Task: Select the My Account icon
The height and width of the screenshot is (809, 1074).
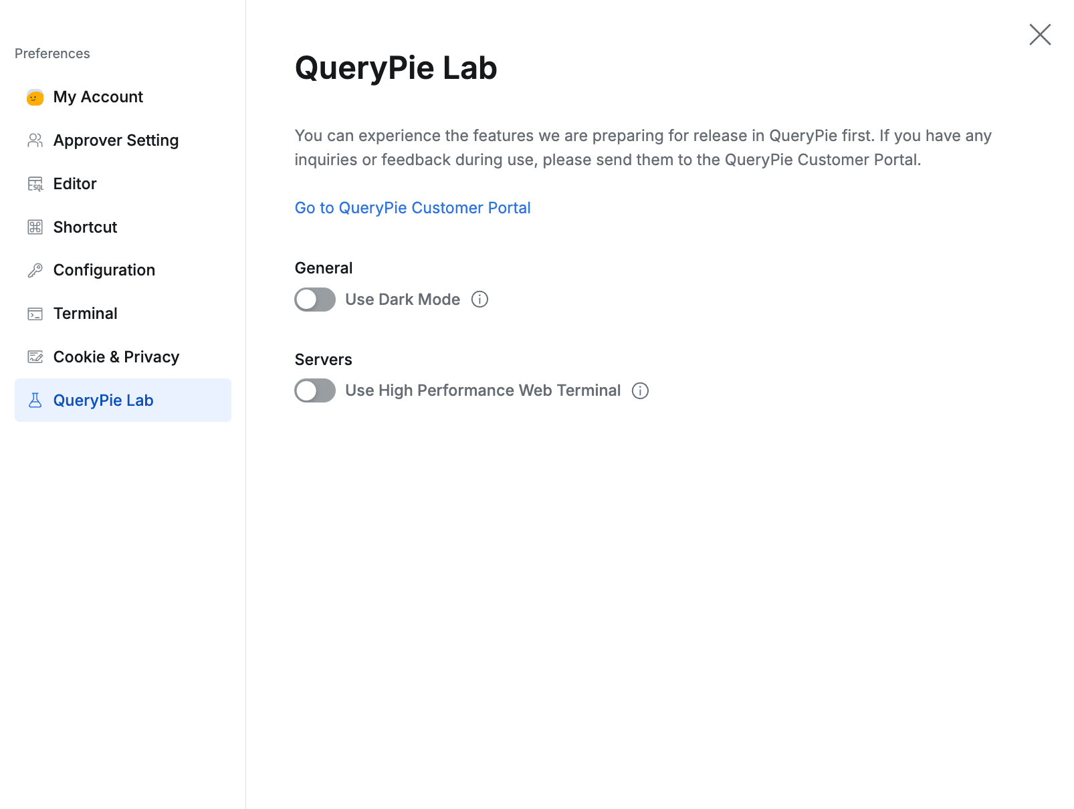Action: [35, 96]
